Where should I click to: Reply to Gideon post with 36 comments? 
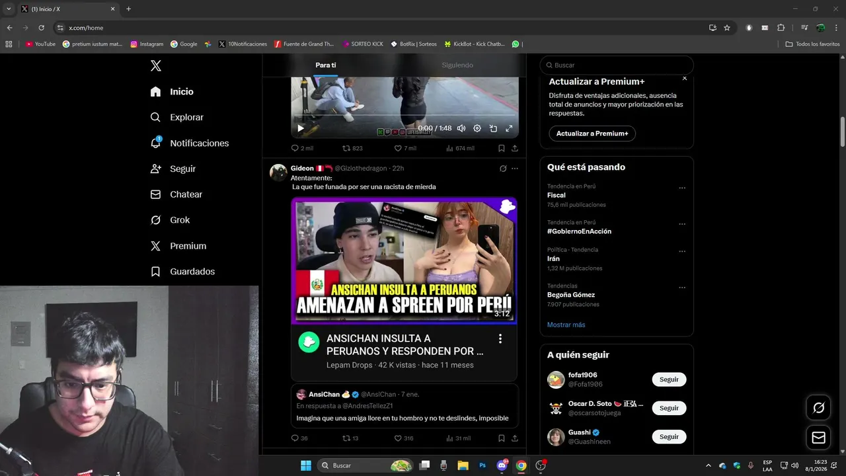[299, 438]
